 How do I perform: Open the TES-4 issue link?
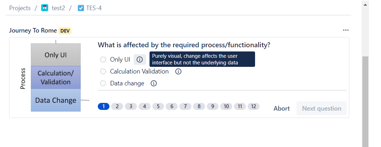[x=94, y=8]
